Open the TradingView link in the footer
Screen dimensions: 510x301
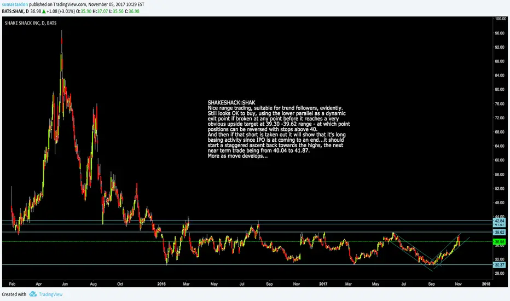coord(51,294)
